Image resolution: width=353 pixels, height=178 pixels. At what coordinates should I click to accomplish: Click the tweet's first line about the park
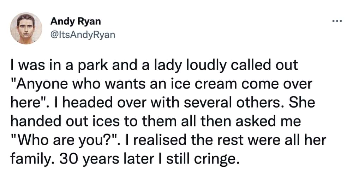pos(154,66)
